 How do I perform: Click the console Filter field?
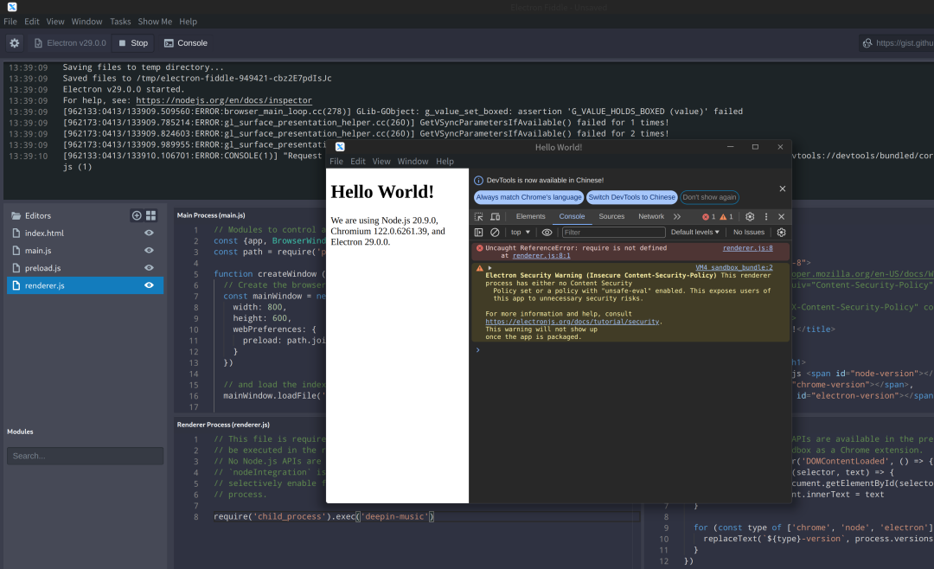click(x=613, y=233)
